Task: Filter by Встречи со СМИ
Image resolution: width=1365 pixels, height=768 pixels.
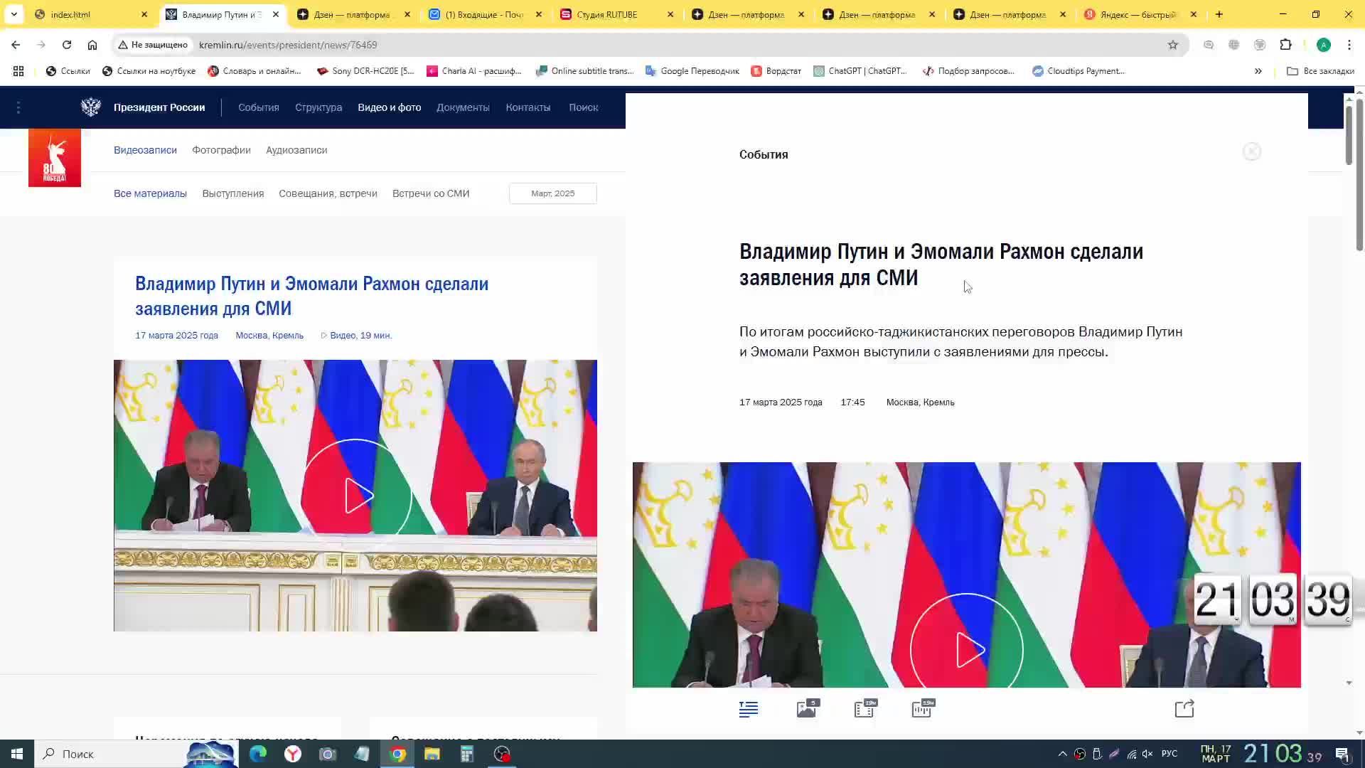Action: [x=430, y=193]
